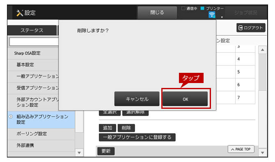Select 基本設定 in sidebar
Screen dimensions: 275x162
[x=33, y=65]
